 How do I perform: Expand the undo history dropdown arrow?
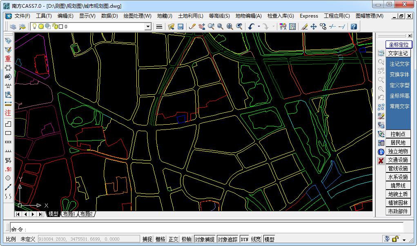point(259,27)
